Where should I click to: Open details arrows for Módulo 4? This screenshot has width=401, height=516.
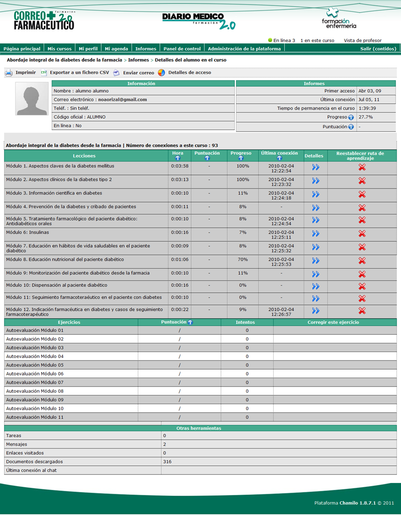coord(316,208)
